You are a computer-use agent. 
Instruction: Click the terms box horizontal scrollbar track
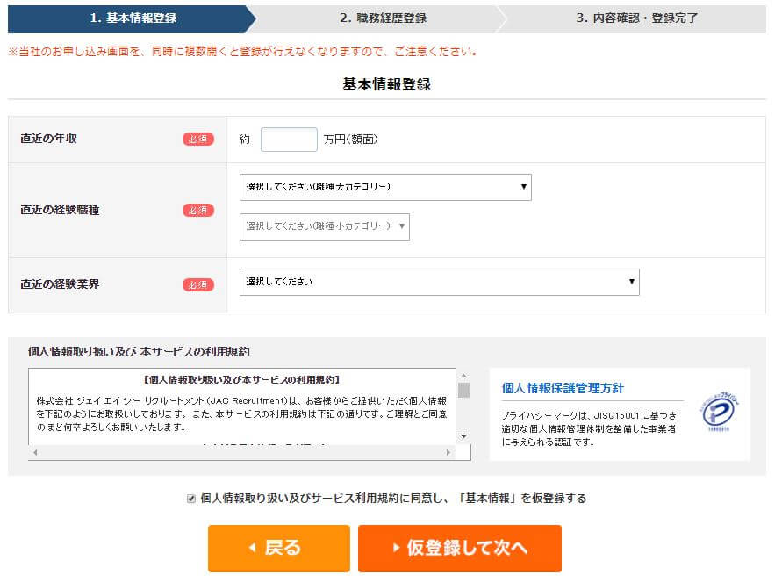coord(241,452)
